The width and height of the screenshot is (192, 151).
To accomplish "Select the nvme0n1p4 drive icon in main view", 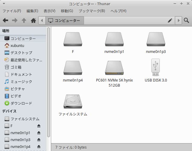I will click(73, 68).
